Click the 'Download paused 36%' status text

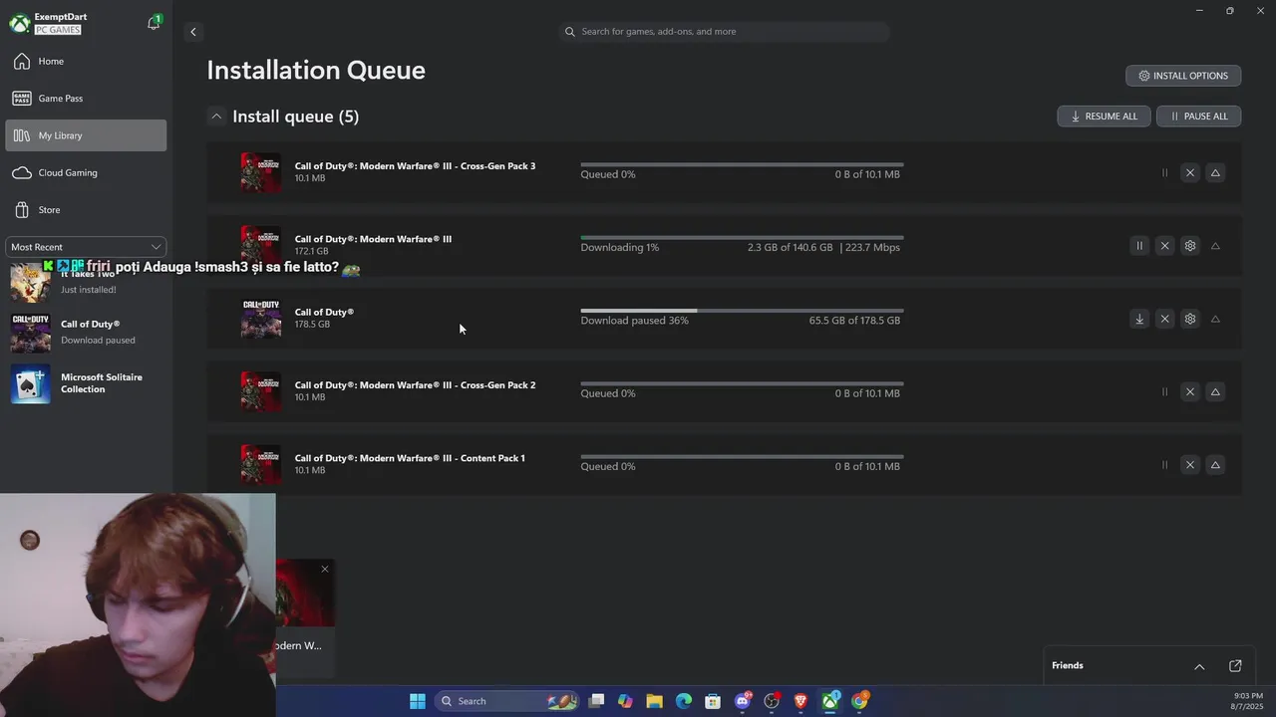635,321
